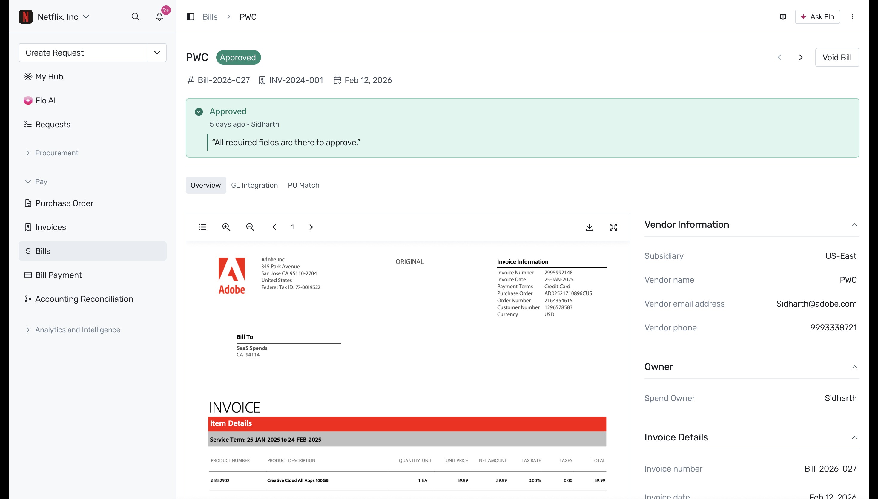Open Flo AI in sidebar

point(93,100)
